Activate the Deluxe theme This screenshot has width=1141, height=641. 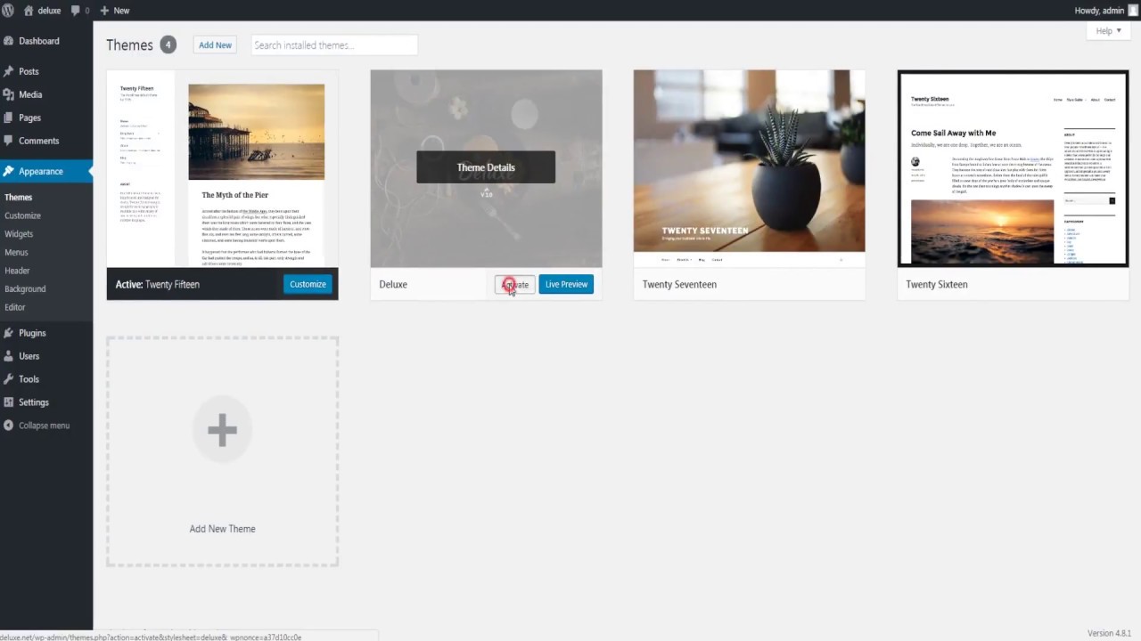(x=515, y=284)
